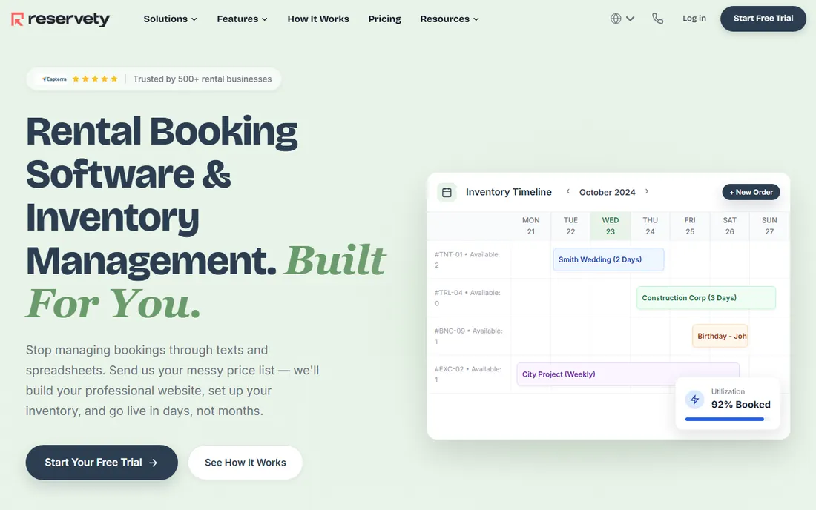Click the 92% Booked value
The height and width of the screenshot is (510, 816).
coord(740,405)
